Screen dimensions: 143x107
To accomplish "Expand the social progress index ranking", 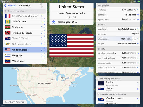I will (x=138, y=53).
